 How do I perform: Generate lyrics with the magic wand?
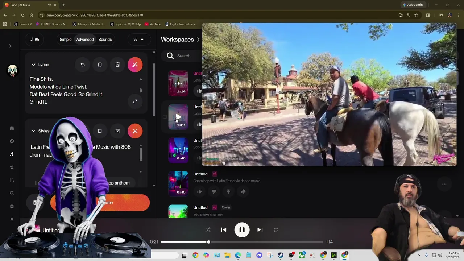(135, 65)
